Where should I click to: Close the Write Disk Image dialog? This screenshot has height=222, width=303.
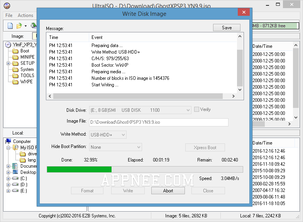pyautogui.click(x=244, y=12)
